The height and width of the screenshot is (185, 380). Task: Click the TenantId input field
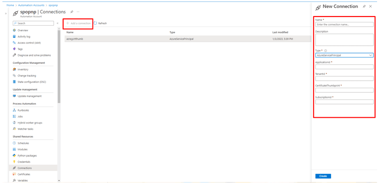[x=344, y=78]
